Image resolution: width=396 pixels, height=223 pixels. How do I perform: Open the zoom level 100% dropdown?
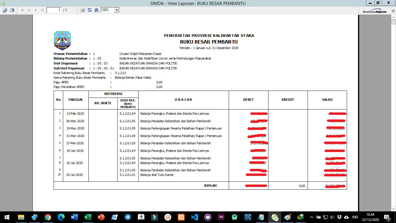(x=117, y=10)
